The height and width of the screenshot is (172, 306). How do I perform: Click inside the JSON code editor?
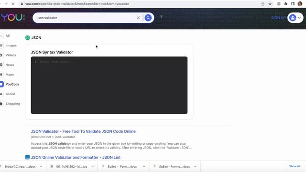(x=109, y=85)
